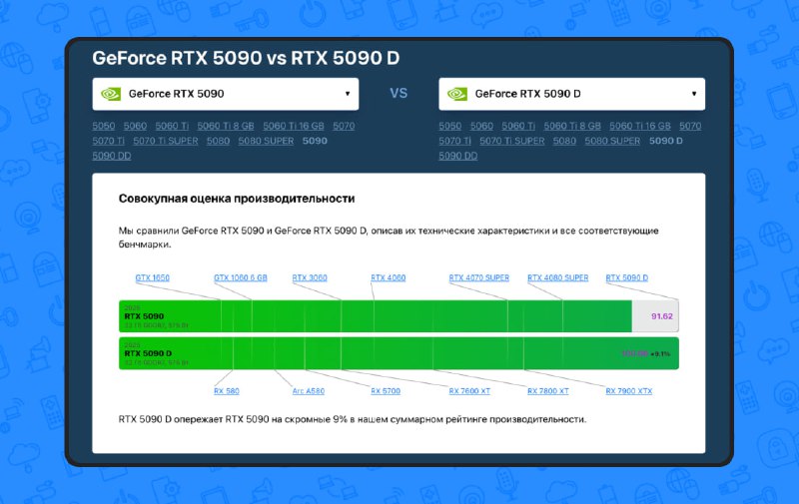Screen dimensions: 799x504
Task: Click heading Совокупная оценка производительности
Action: coord(237,199)
